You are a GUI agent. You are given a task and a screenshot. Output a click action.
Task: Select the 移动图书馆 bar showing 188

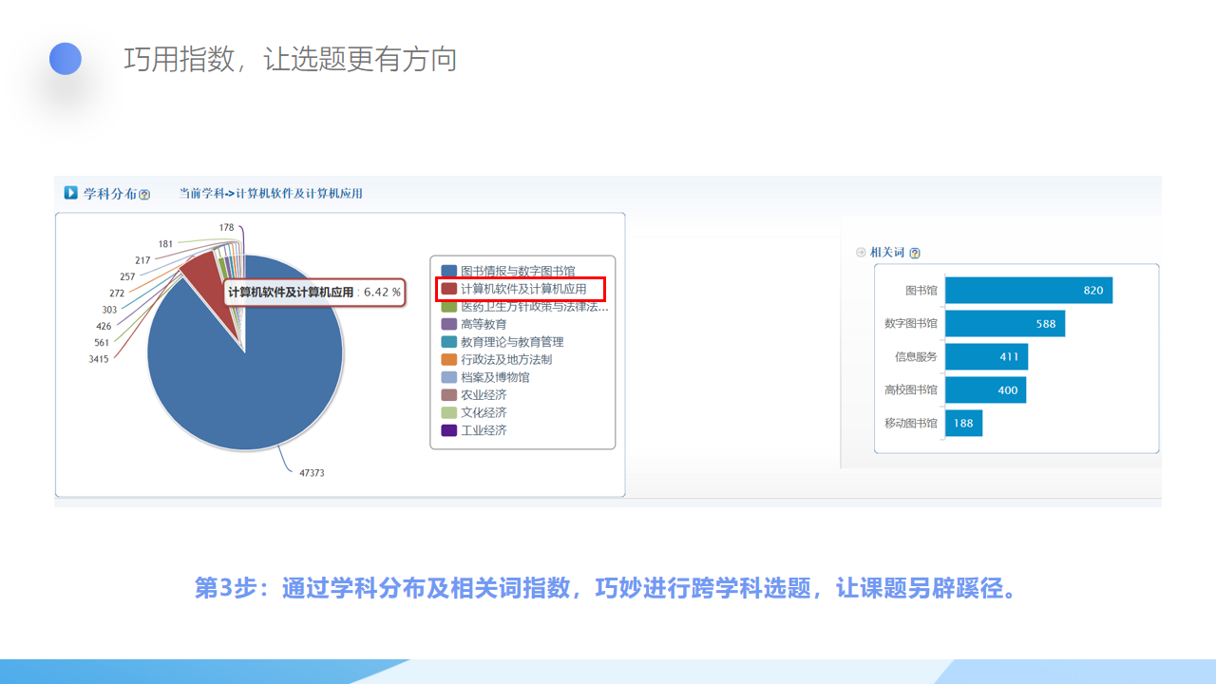963,424
